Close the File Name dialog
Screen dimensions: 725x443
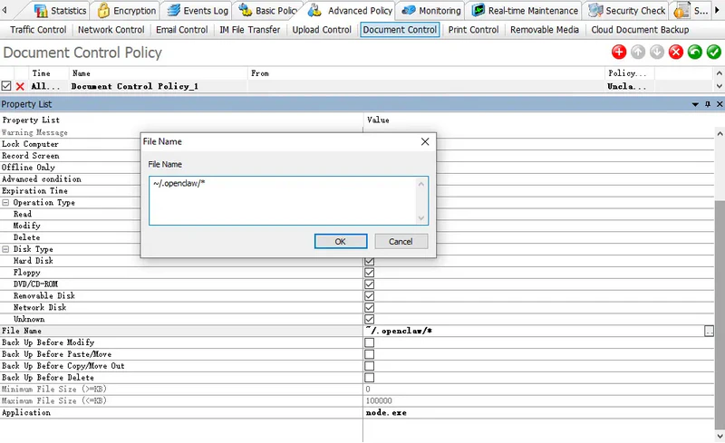pyautogui.click(x=425, y=142)
